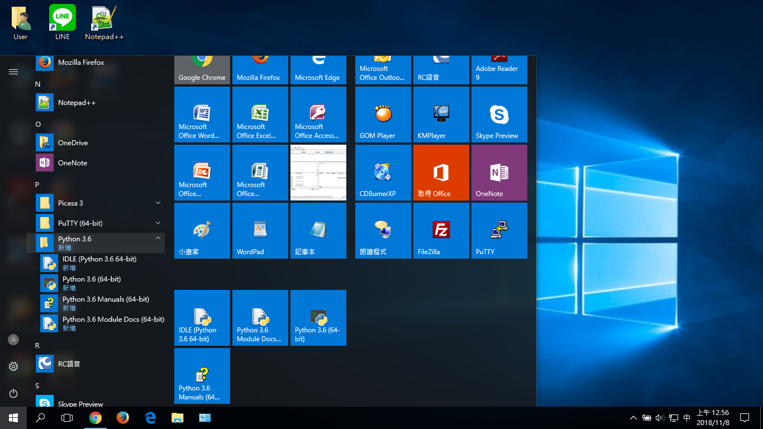Click the Windows Start button
The width and height of the screenshot is (763, 429).
[x=13, y=418]
